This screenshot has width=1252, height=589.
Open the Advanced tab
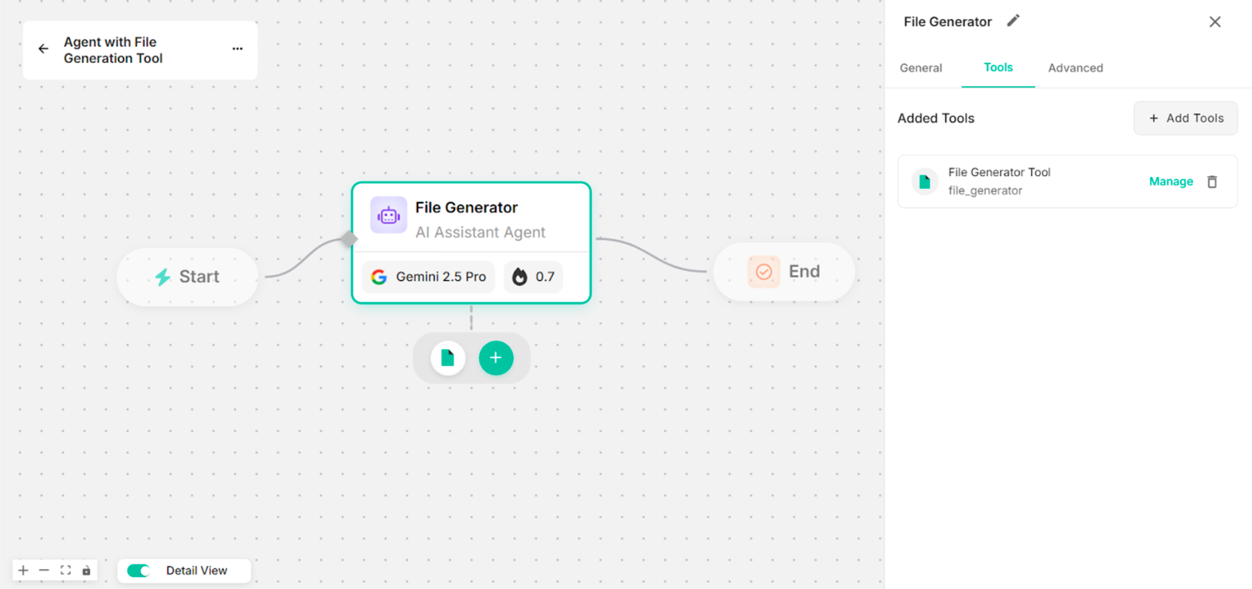click(1075, 68)
